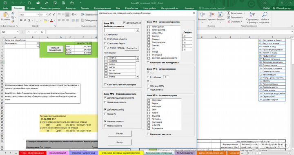Click Insert cells icon in Cells group
Viewport: 294px width, 155px height.
coord(202,15)
